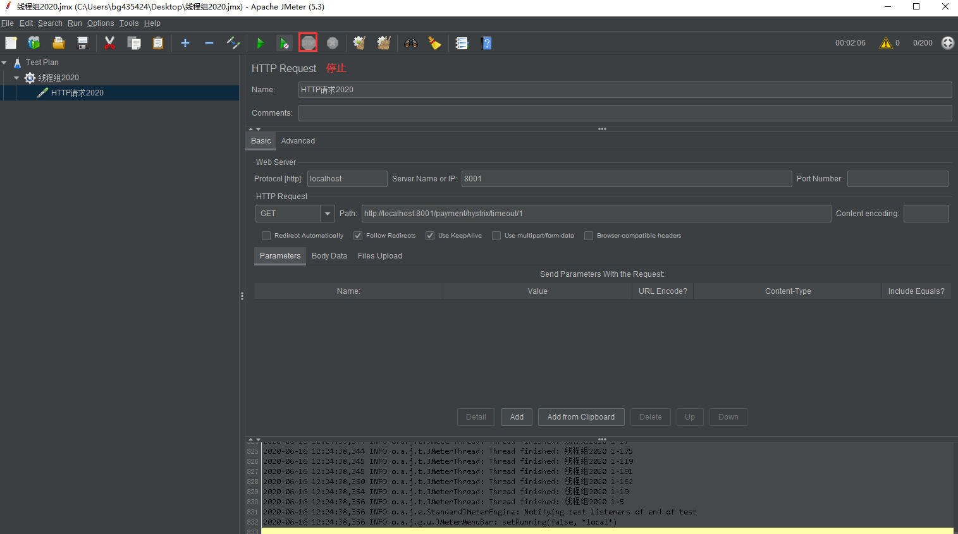Switch to the Body Data tab

pyautogui.click(x=329, y=256)
